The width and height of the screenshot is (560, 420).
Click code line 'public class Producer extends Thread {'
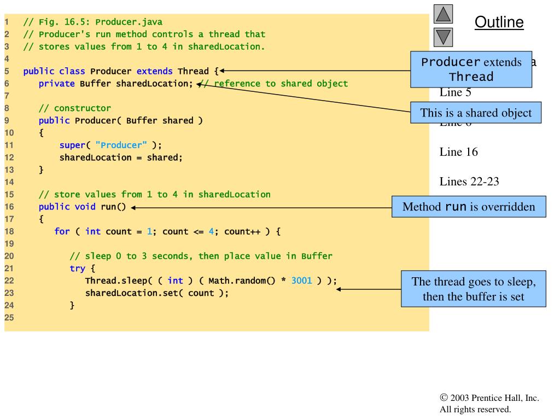[121, 72]
